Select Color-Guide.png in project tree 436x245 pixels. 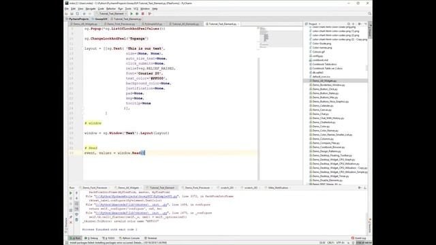point(322,44)
